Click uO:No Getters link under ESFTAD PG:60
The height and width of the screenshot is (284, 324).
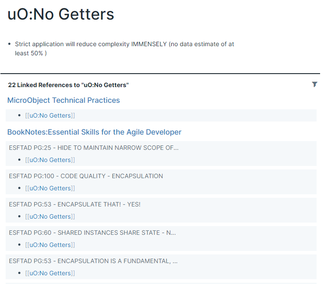click(50, 245)
